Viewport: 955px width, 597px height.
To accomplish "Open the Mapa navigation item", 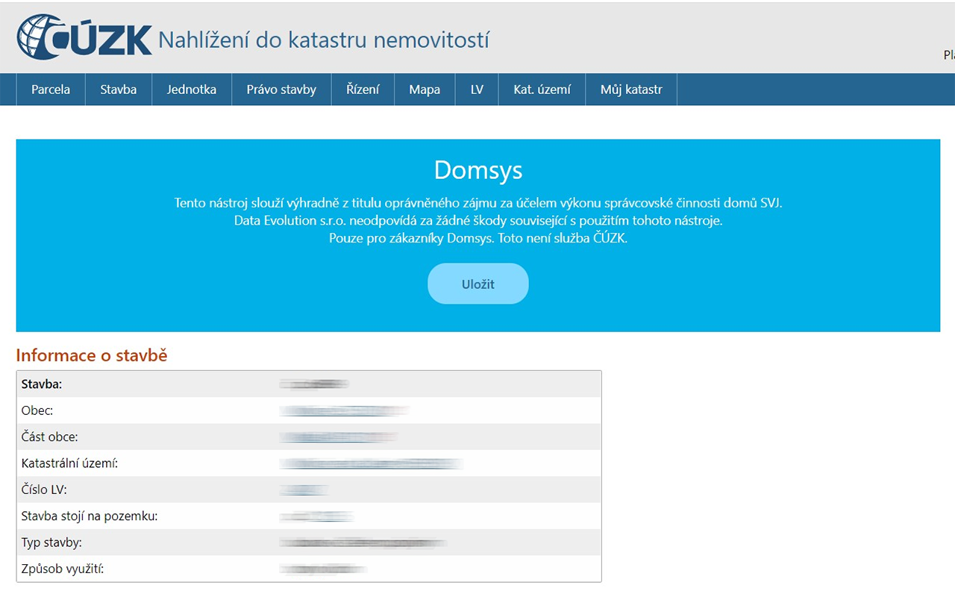I will coord(425,90).
